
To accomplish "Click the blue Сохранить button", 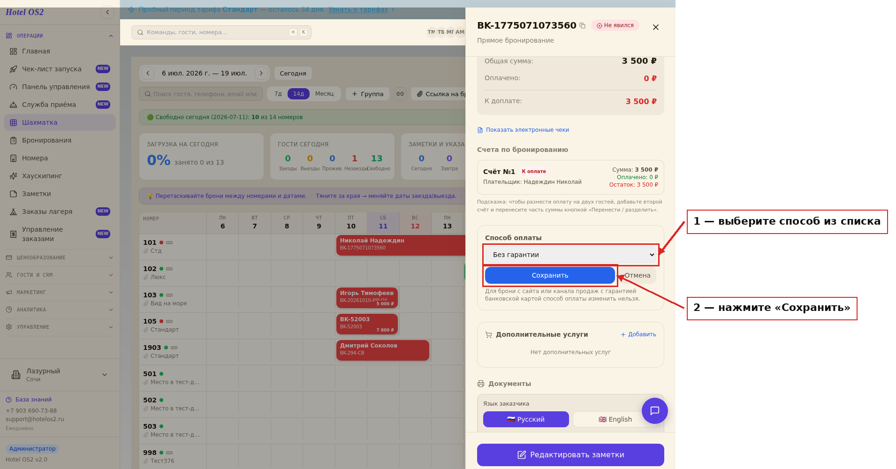I will 550,275.
